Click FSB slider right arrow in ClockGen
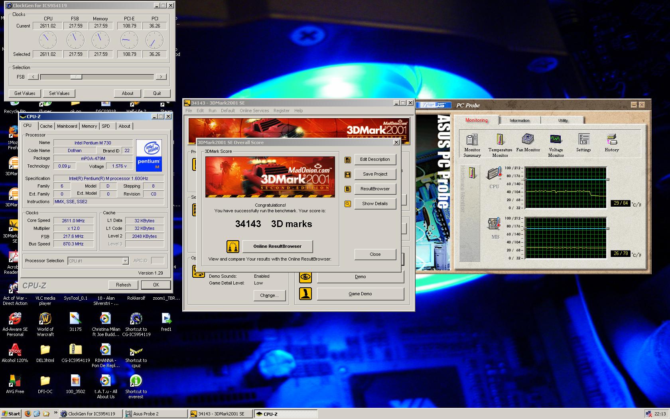This screenshot has width=670, height=419. pos(161,77)
